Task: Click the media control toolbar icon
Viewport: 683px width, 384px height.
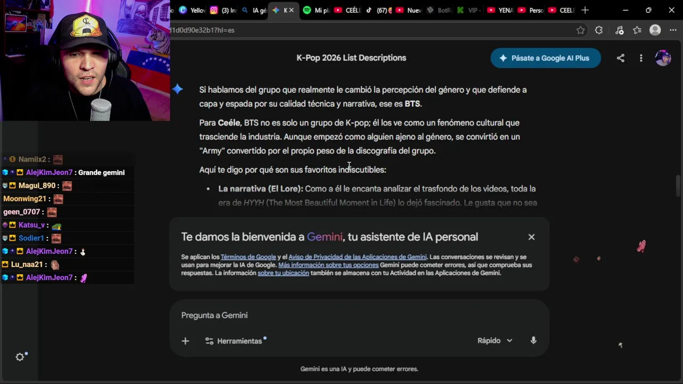Action: tap(619, 30)
